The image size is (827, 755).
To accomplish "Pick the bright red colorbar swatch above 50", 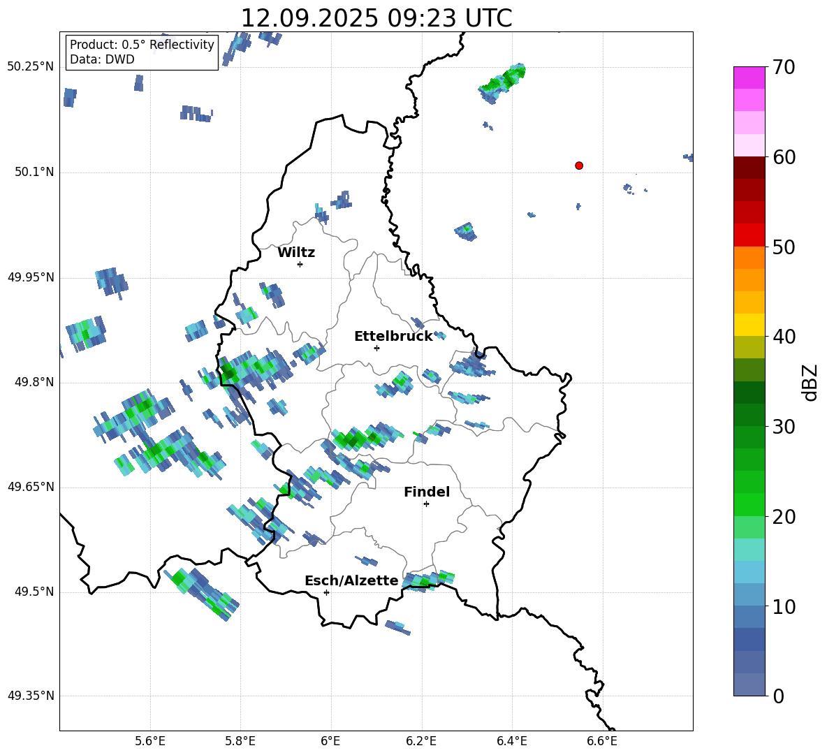I will 749,235.
